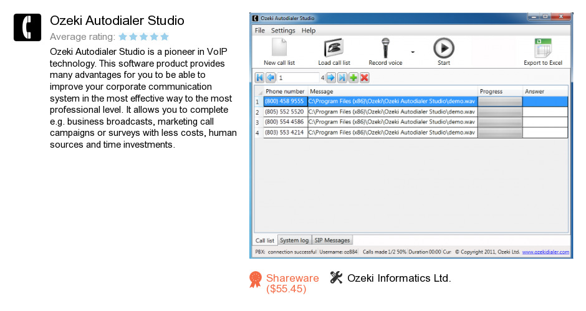This screenshot has height=311, width=586.
Task: Click the Message column header
Action: pyautogui.click(x=392, y=91)
